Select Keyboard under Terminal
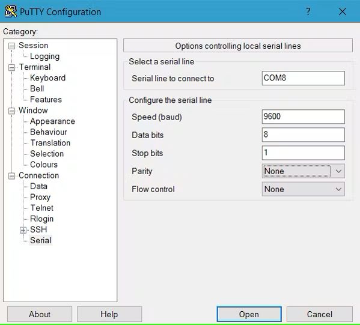Screen dimensions: 360x325 point(47,78)
